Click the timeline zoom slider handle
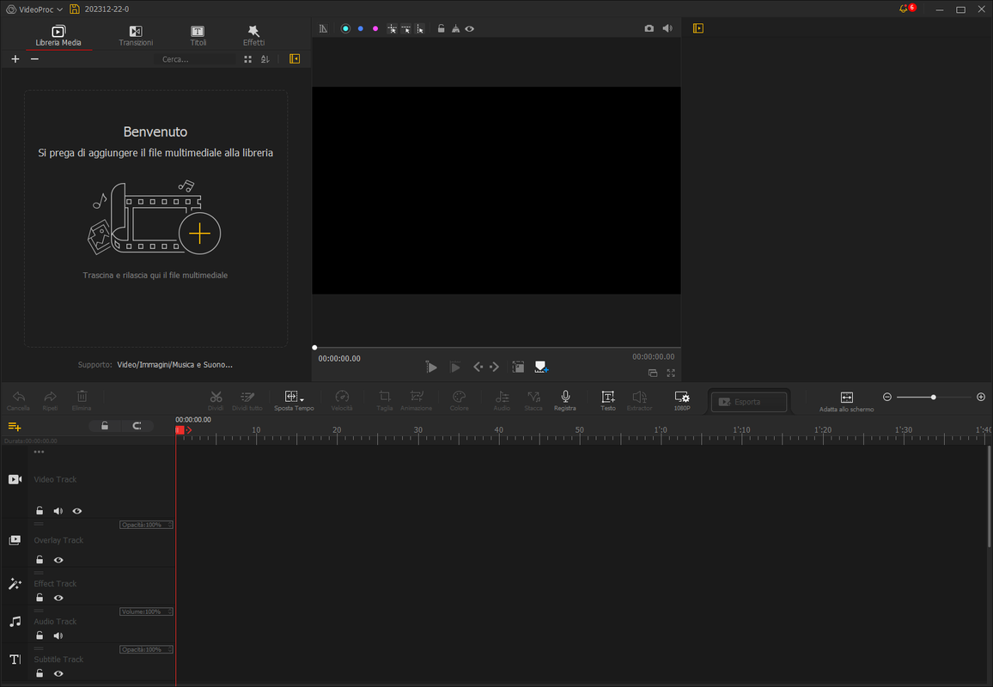Screen dimensions: 993x687 934,397
